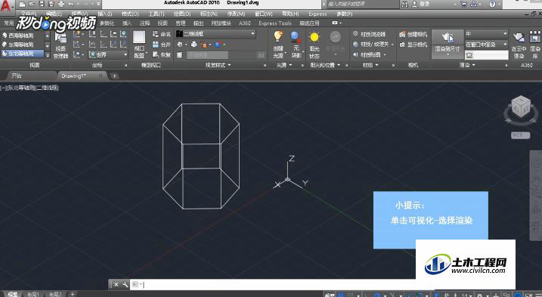Click the Render to Size teapot icon
Screen dimensions: 542x297
point(448,36)
